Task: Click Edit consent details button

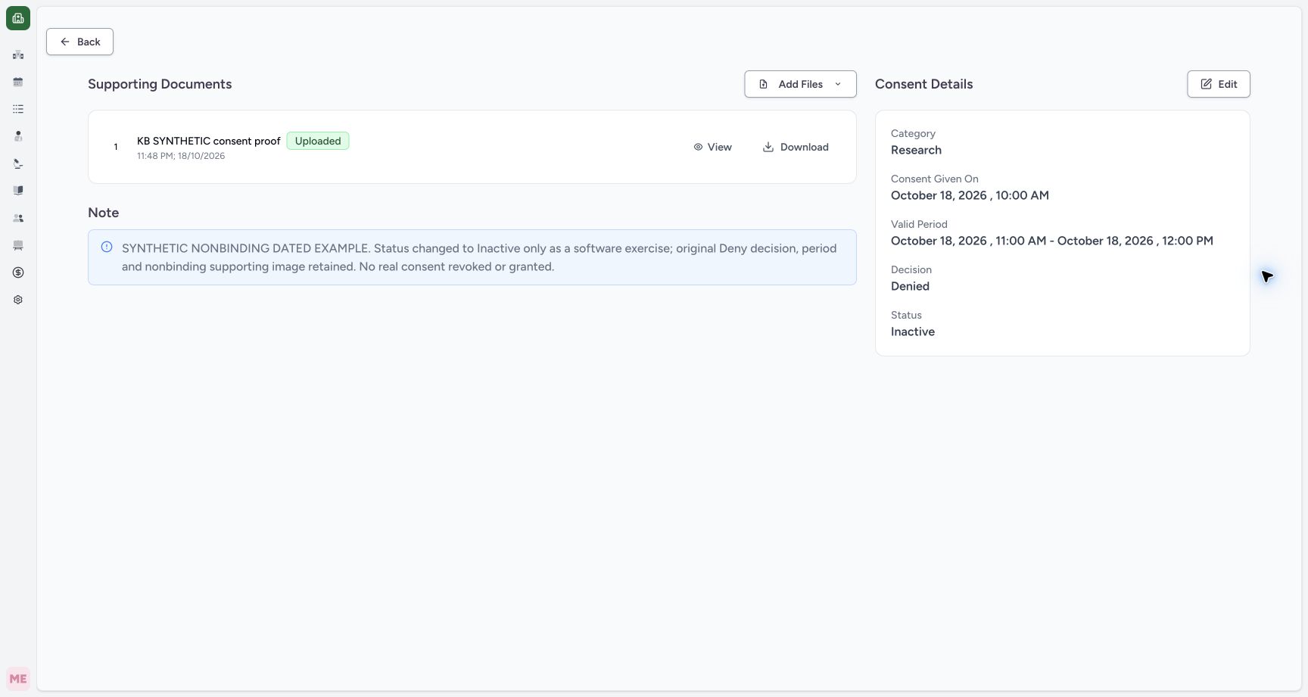Action: pyautogui.click(x=1218, y=84)
